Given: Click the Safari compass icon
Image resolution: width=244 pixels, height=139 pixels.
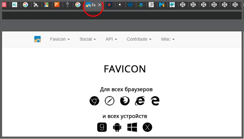Looking at the screenshot, I should [x=109, y=101].
